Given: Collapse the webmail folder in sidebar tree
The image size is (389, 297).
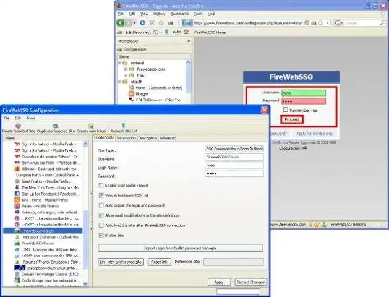Looking at the screenshot, I should point(119,63).
